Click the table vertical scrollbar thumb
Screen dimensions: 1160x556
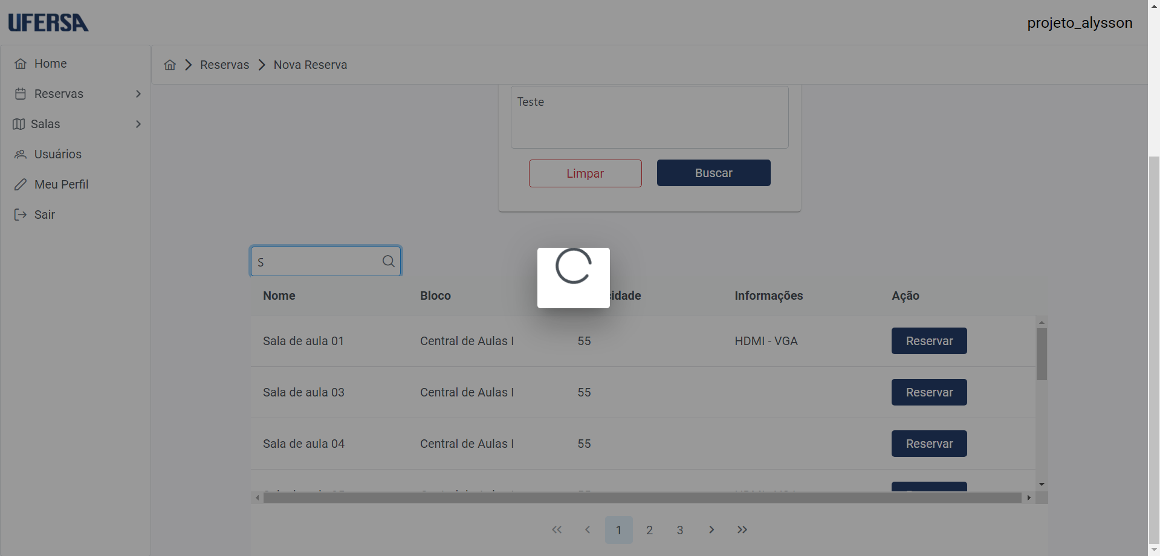[x=1042, y=354]
